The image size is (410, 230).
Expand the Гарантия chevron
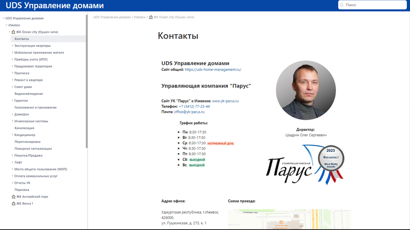[12, 101]
